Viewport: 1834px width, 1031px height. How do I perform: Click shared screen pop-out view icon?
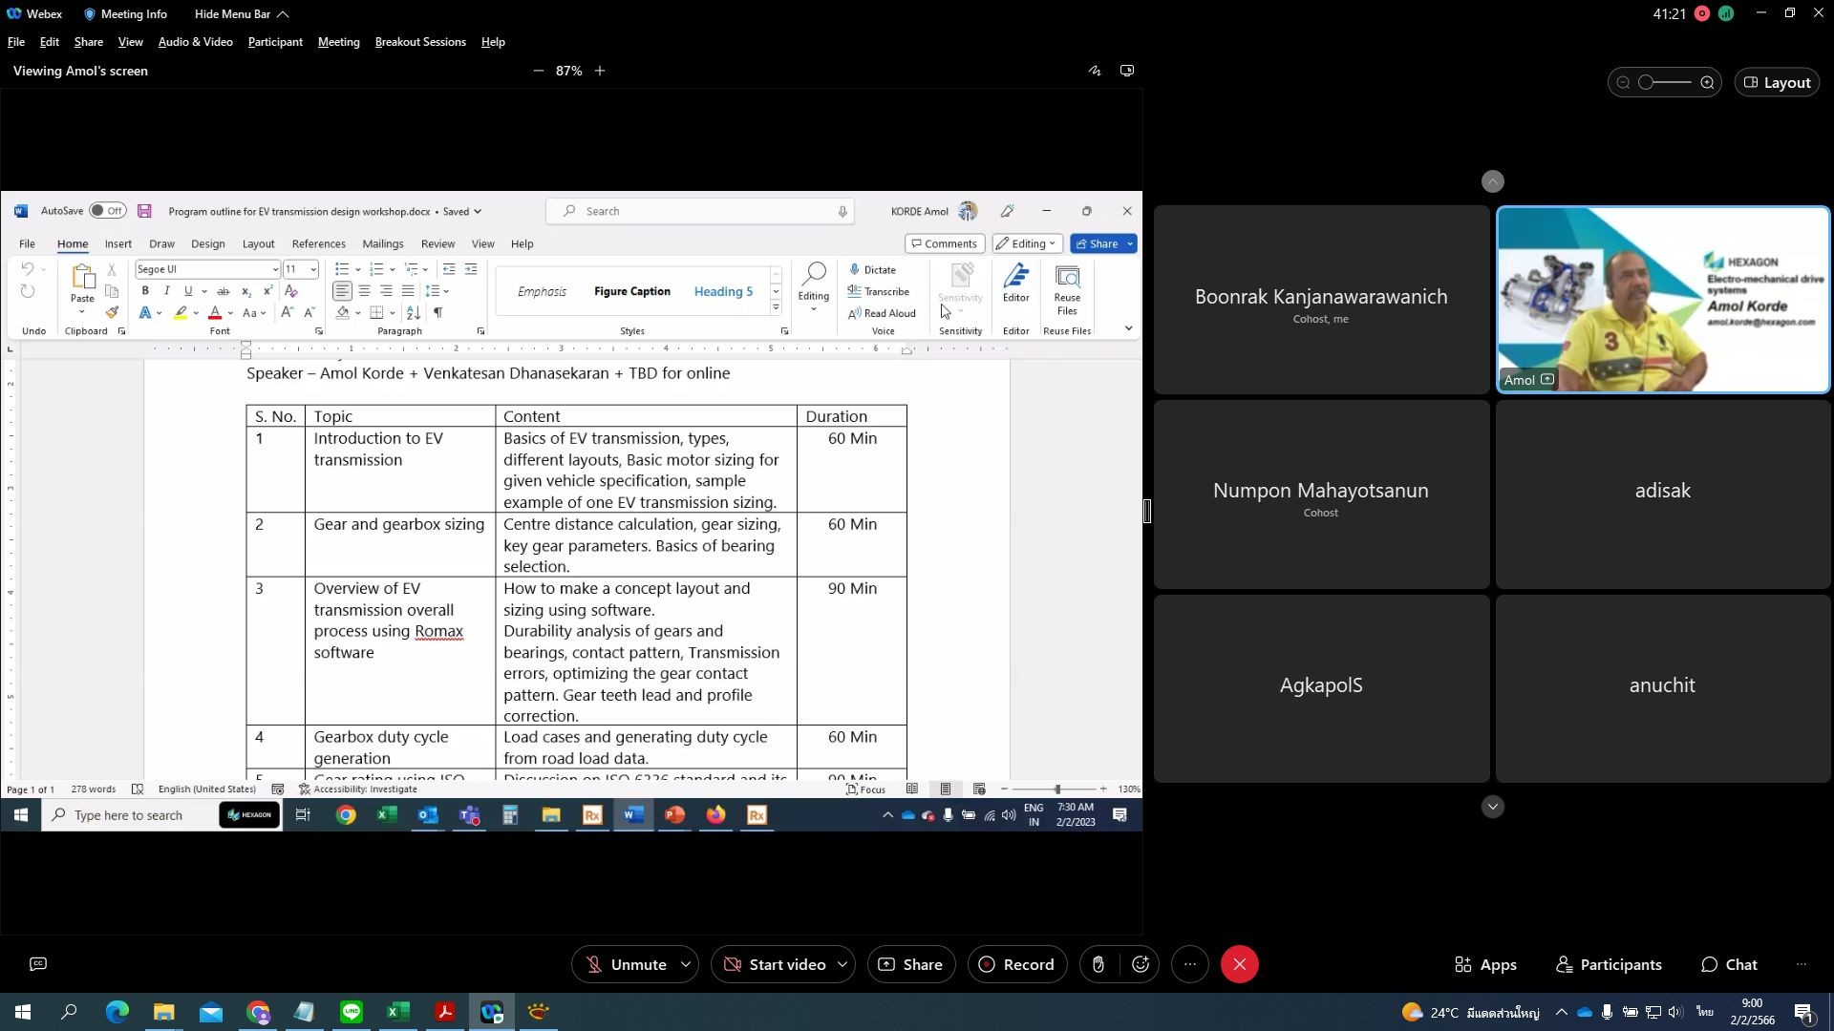(x=1127, y=71)
